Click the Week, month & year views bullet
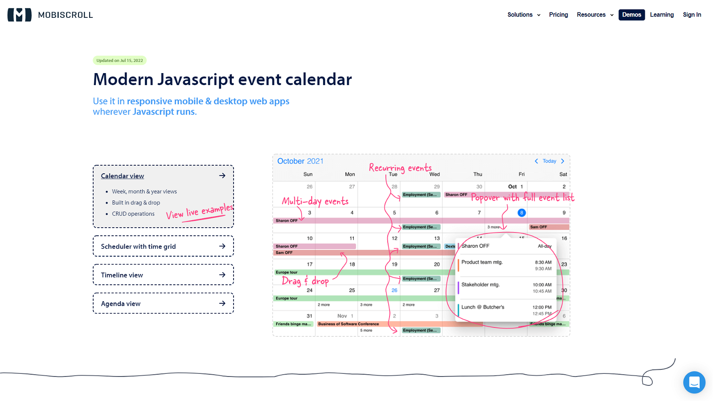 (144, 192)
